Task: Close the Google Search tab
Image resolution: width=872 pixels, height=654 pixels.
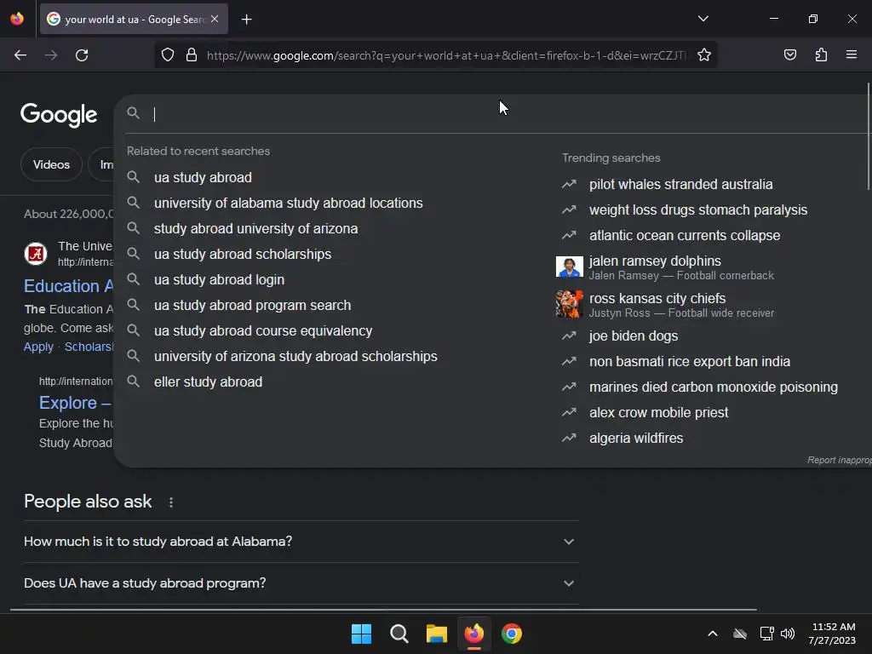Action: tap(215, 19)
